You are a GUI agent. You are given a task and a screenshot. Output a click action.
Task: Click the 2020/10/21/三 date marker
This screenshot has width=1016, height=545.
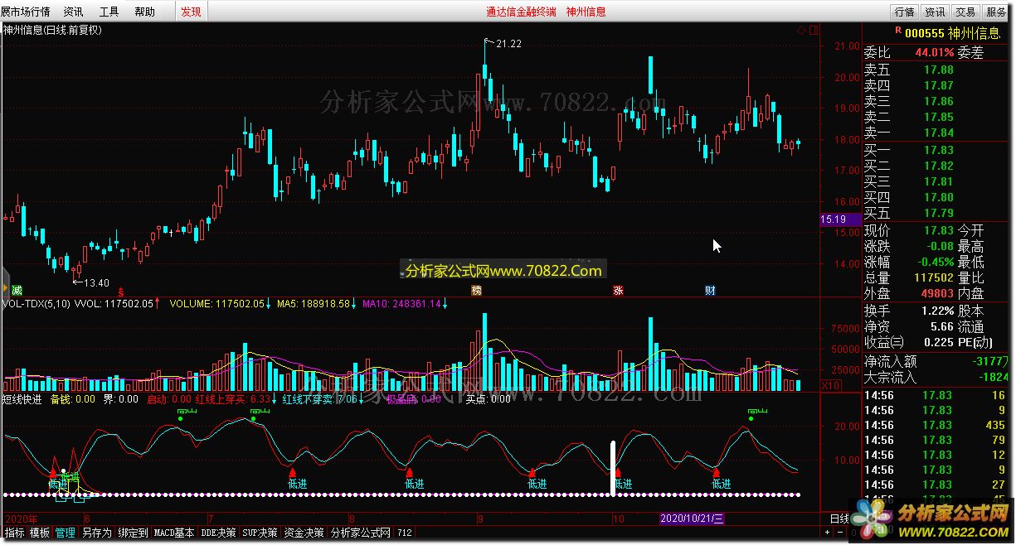[x=692, y=518]
